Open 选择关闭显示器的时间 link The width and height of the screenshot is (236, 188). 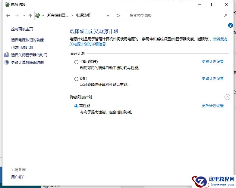[29, 55]
